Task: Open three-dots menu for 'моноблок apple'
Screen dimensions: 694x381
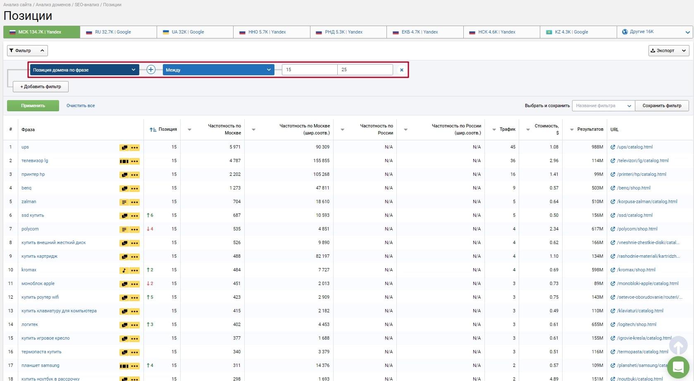Action: 134,284
